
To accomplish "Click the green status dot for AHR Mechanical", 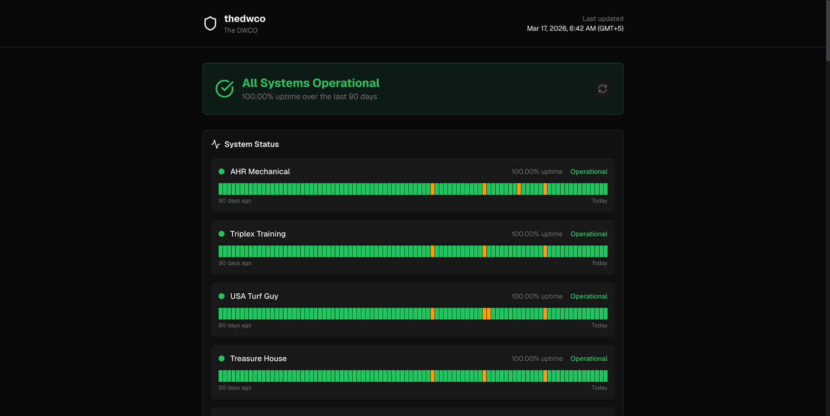I will pos(221,171).
